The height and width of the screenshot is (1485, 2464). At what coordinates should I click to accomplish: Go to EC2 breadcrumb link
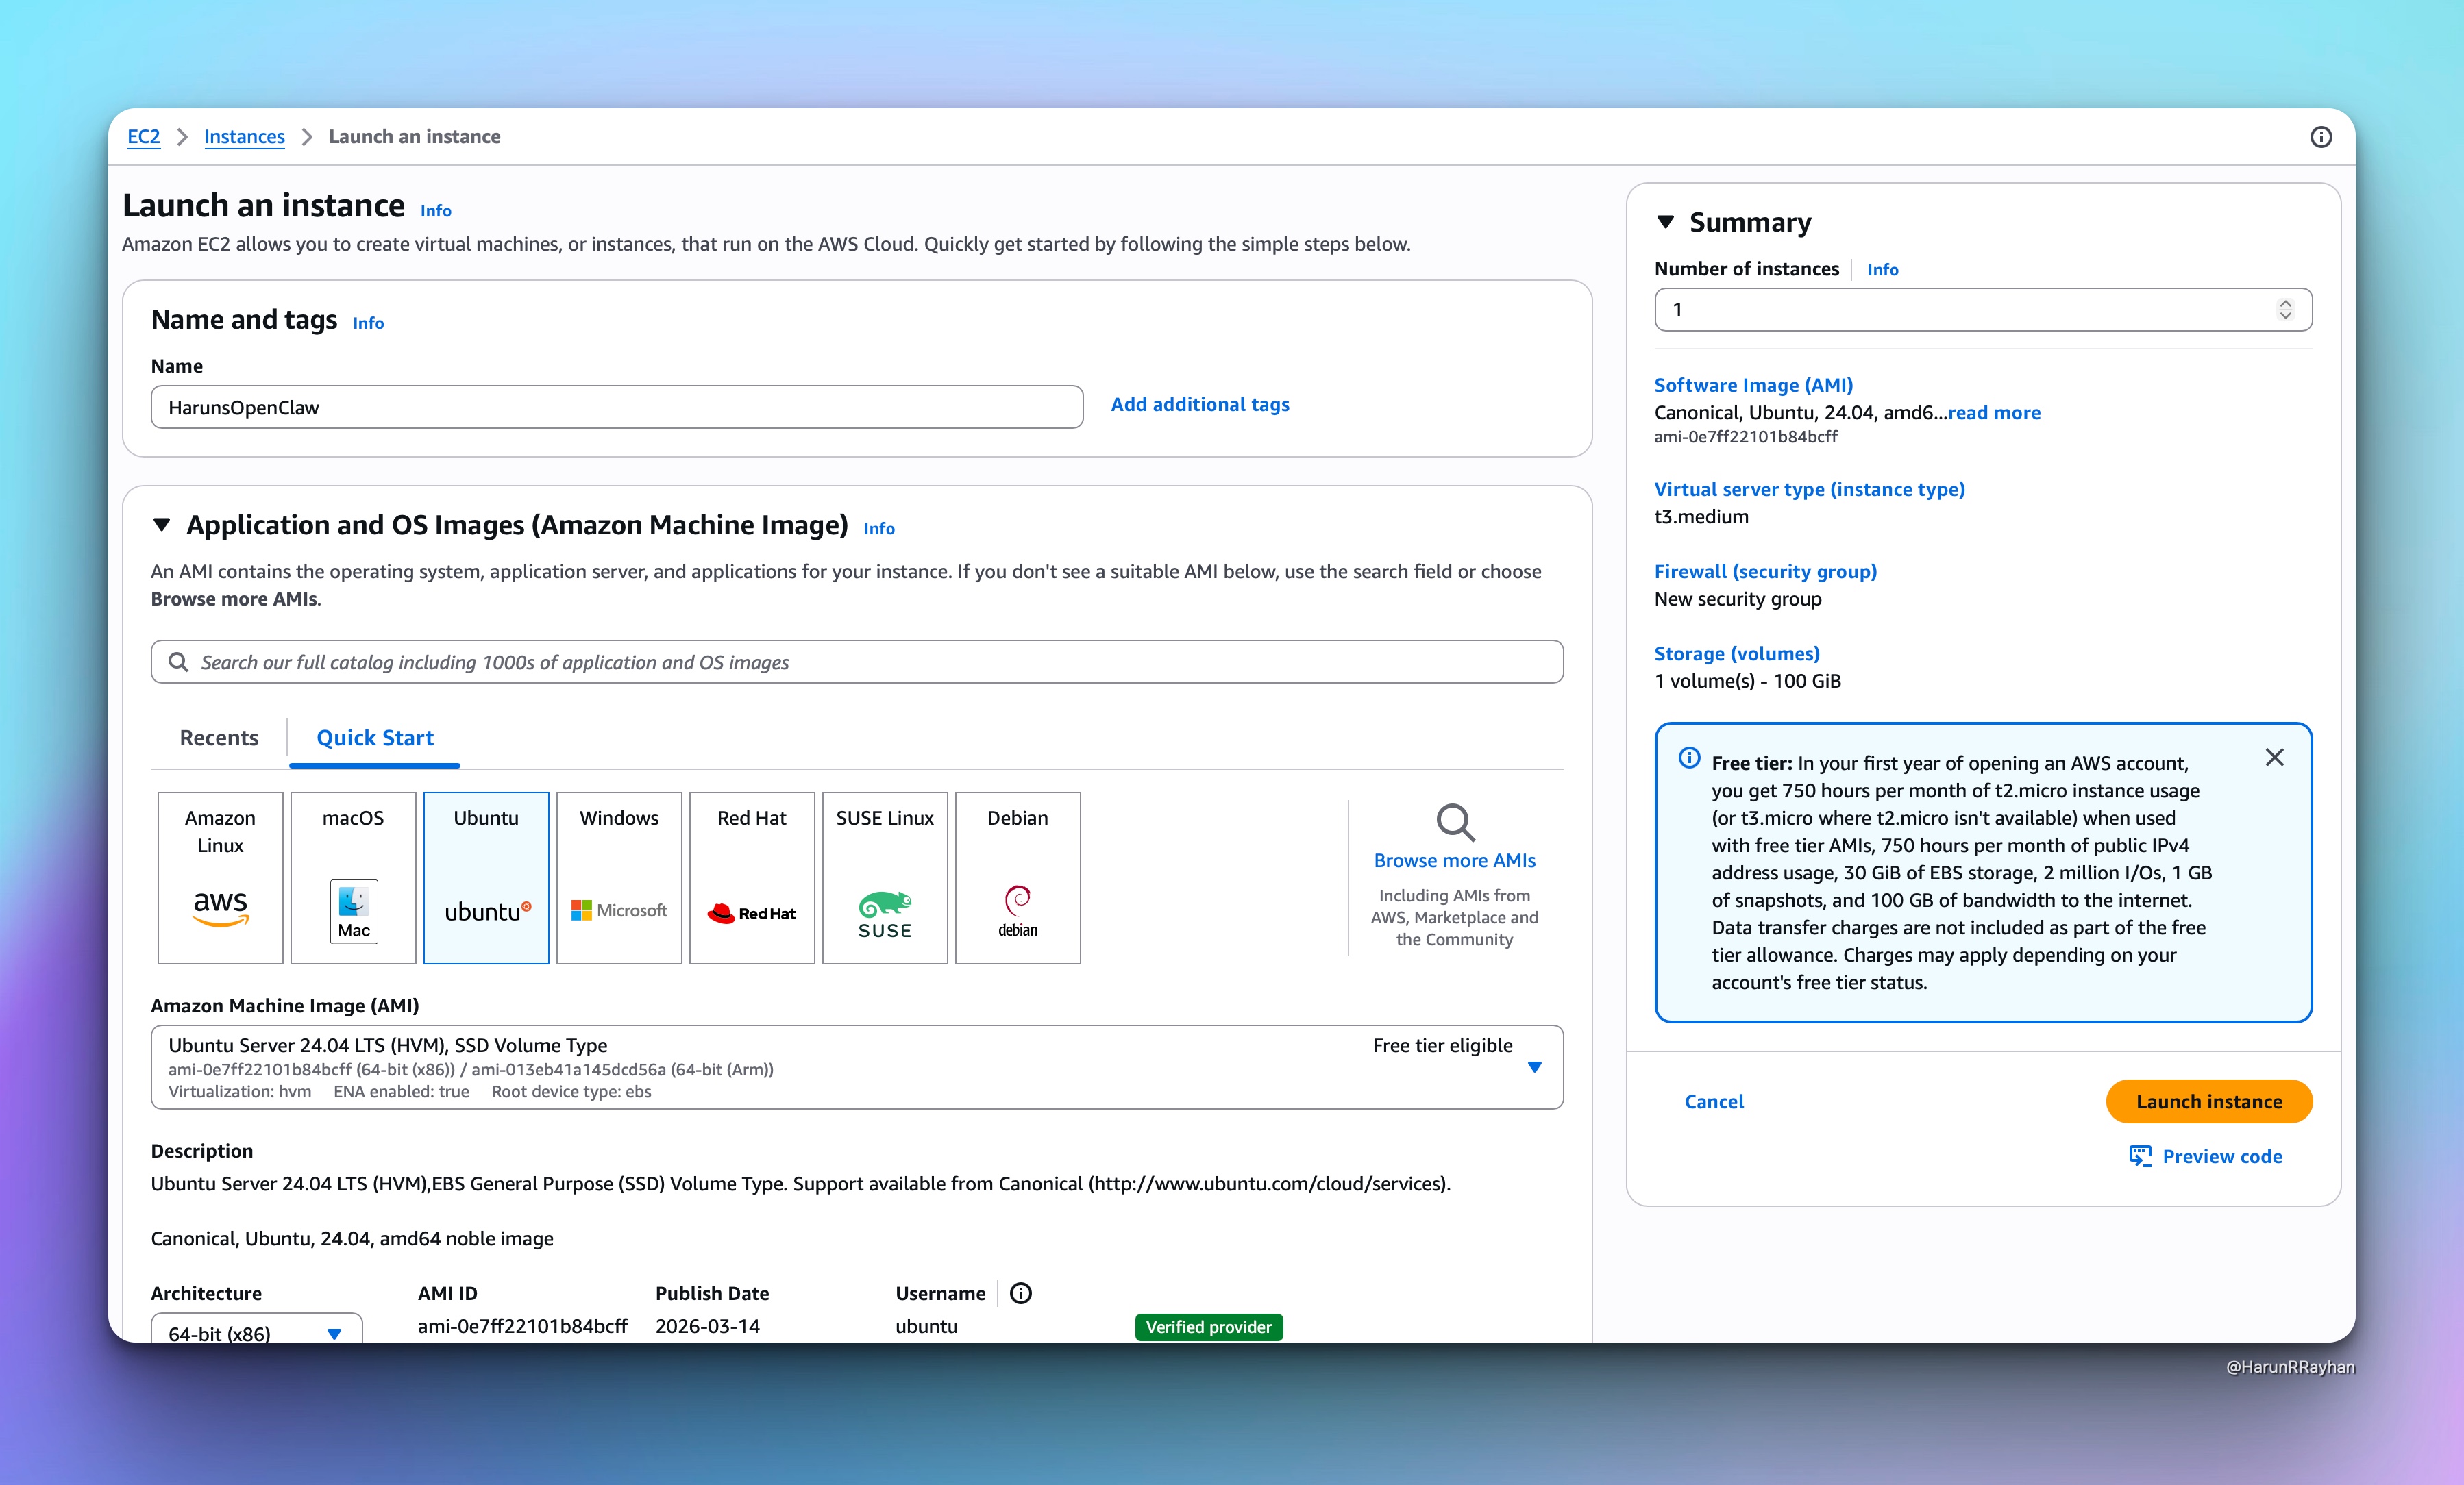(x=144, y=137)
